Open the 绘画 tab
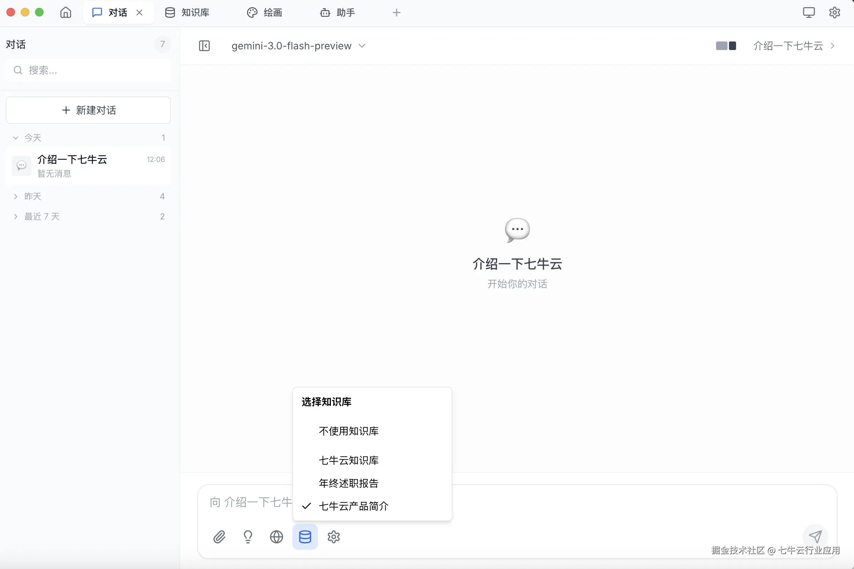This screenshot has width=854, height=569. pyautogui.click(x=264, y=13)
